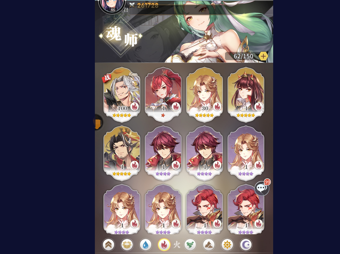Image resolution: width=340 pixels, height=254 pixels.
Task: Select the level 100 white-haired hero card
Action: point(122,94)
